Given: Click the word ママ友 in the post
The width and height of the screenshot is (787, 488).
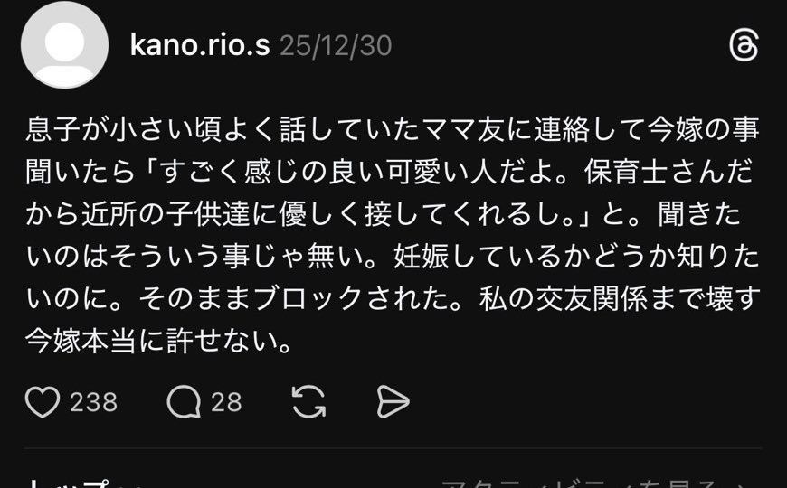Looking at the screenshot, I should pyautogui.click(x=463, y=129).
